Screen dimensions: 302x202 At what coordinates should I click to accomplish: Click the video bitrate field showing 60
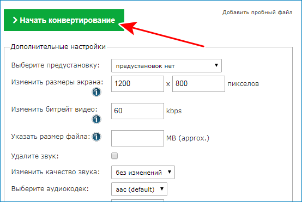pos(137,111)
